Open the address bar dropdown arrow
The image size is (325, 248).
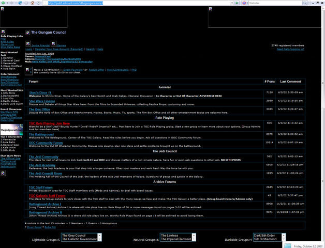[x=232, y=3]
